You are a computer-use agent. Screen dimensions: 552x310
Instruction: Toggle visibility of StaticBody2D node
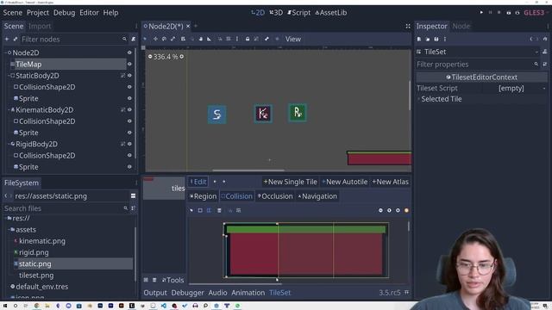(129, 76)
